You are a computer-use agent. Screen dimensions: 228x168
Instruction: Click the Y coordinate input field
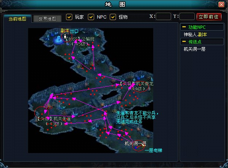(187, 16)
